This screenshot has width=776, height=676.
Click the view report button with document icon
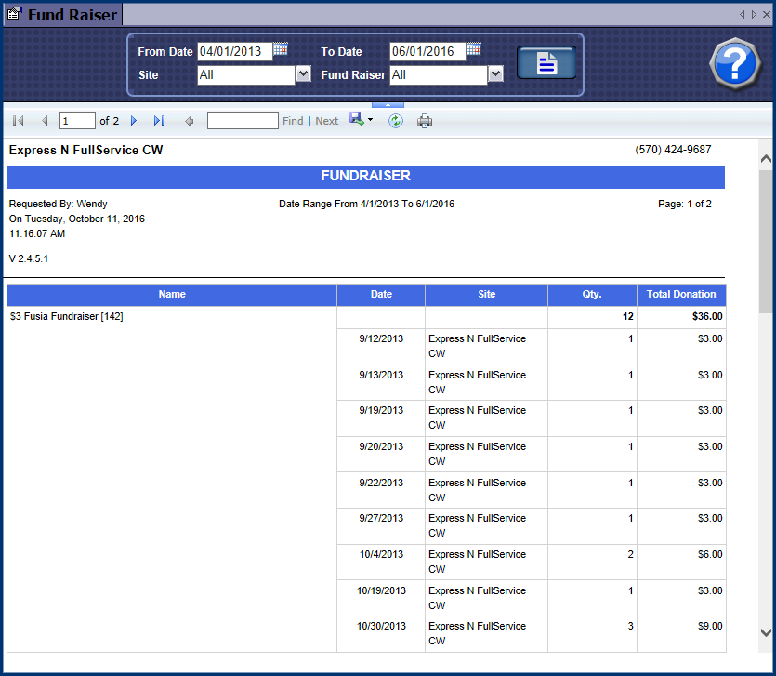point(546,63)
